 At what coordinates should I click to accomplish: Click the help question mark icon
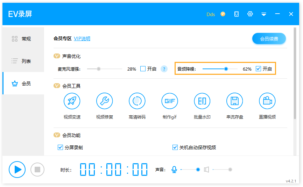[164, 69]
